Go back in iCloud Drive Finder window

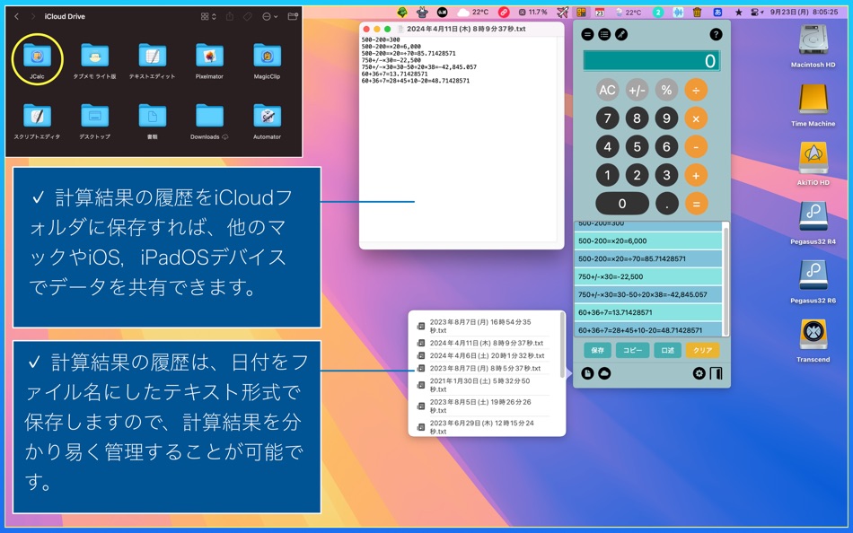pos(17,17)
